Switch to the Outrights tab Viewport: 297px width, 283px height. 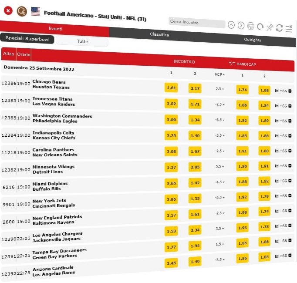pyautogui.click(x=253, y=40)
